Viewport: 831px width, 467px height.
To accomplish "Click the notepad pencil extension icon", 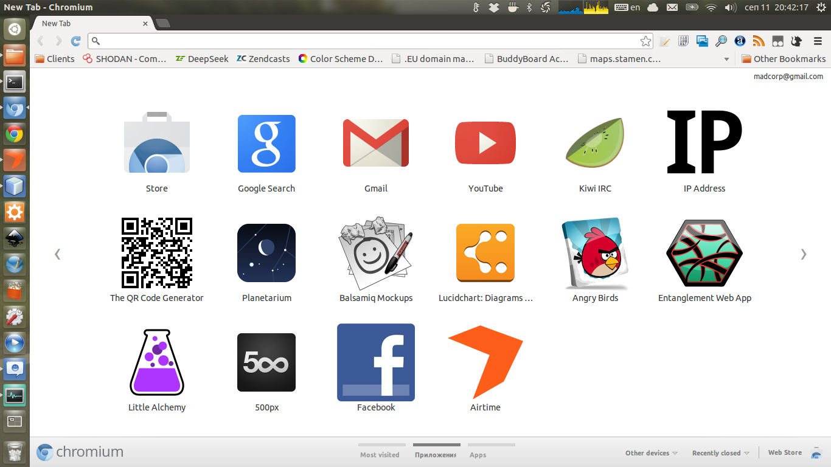I will [665, 41].
